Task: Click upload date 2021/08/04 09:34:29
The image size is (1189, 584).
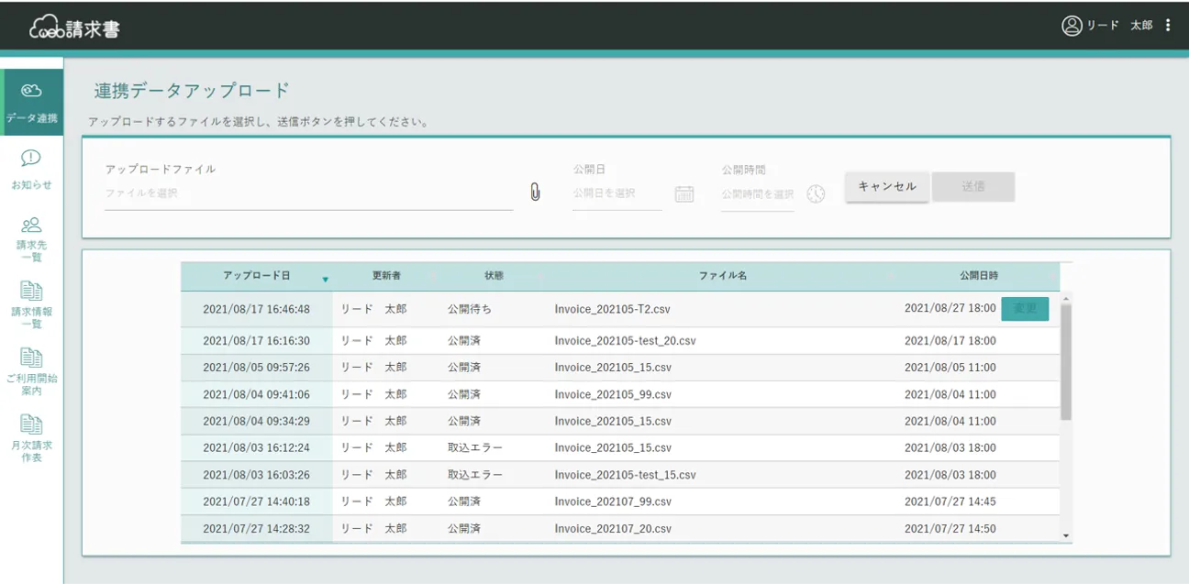Action: 256,422
